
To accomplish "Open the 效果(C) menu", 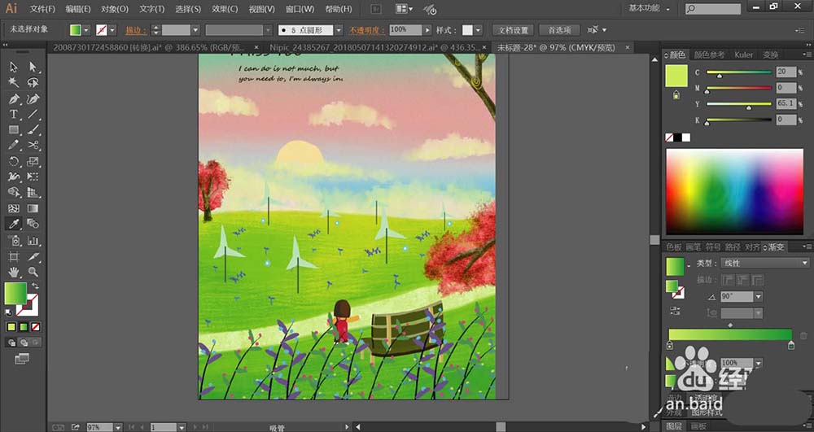I will click(225, 9).
